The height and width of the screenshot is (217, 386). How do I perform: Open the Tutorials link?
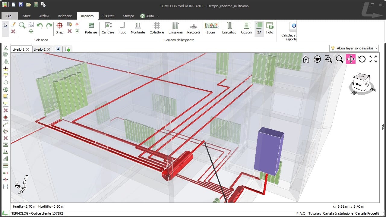[315, 213]
